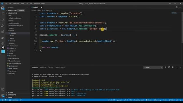Switch to the Problems panel tab
This screenshot has width=183, height=103.
[x=43, y=68]
